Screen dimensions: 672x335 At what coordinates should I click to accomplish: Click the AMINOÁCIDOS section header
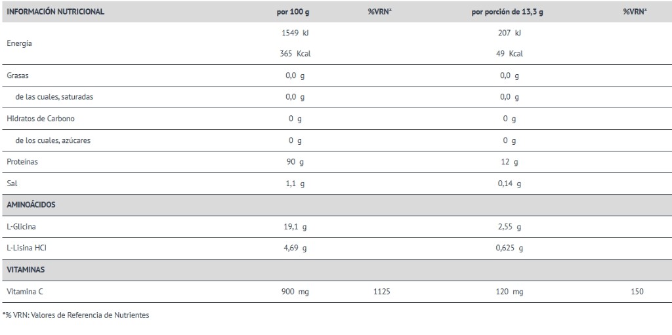coord(31,205)
